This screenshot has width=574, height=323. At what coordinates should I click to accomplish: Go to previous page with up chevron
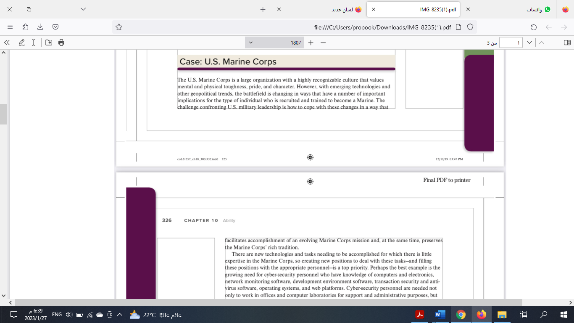[542, 42]
